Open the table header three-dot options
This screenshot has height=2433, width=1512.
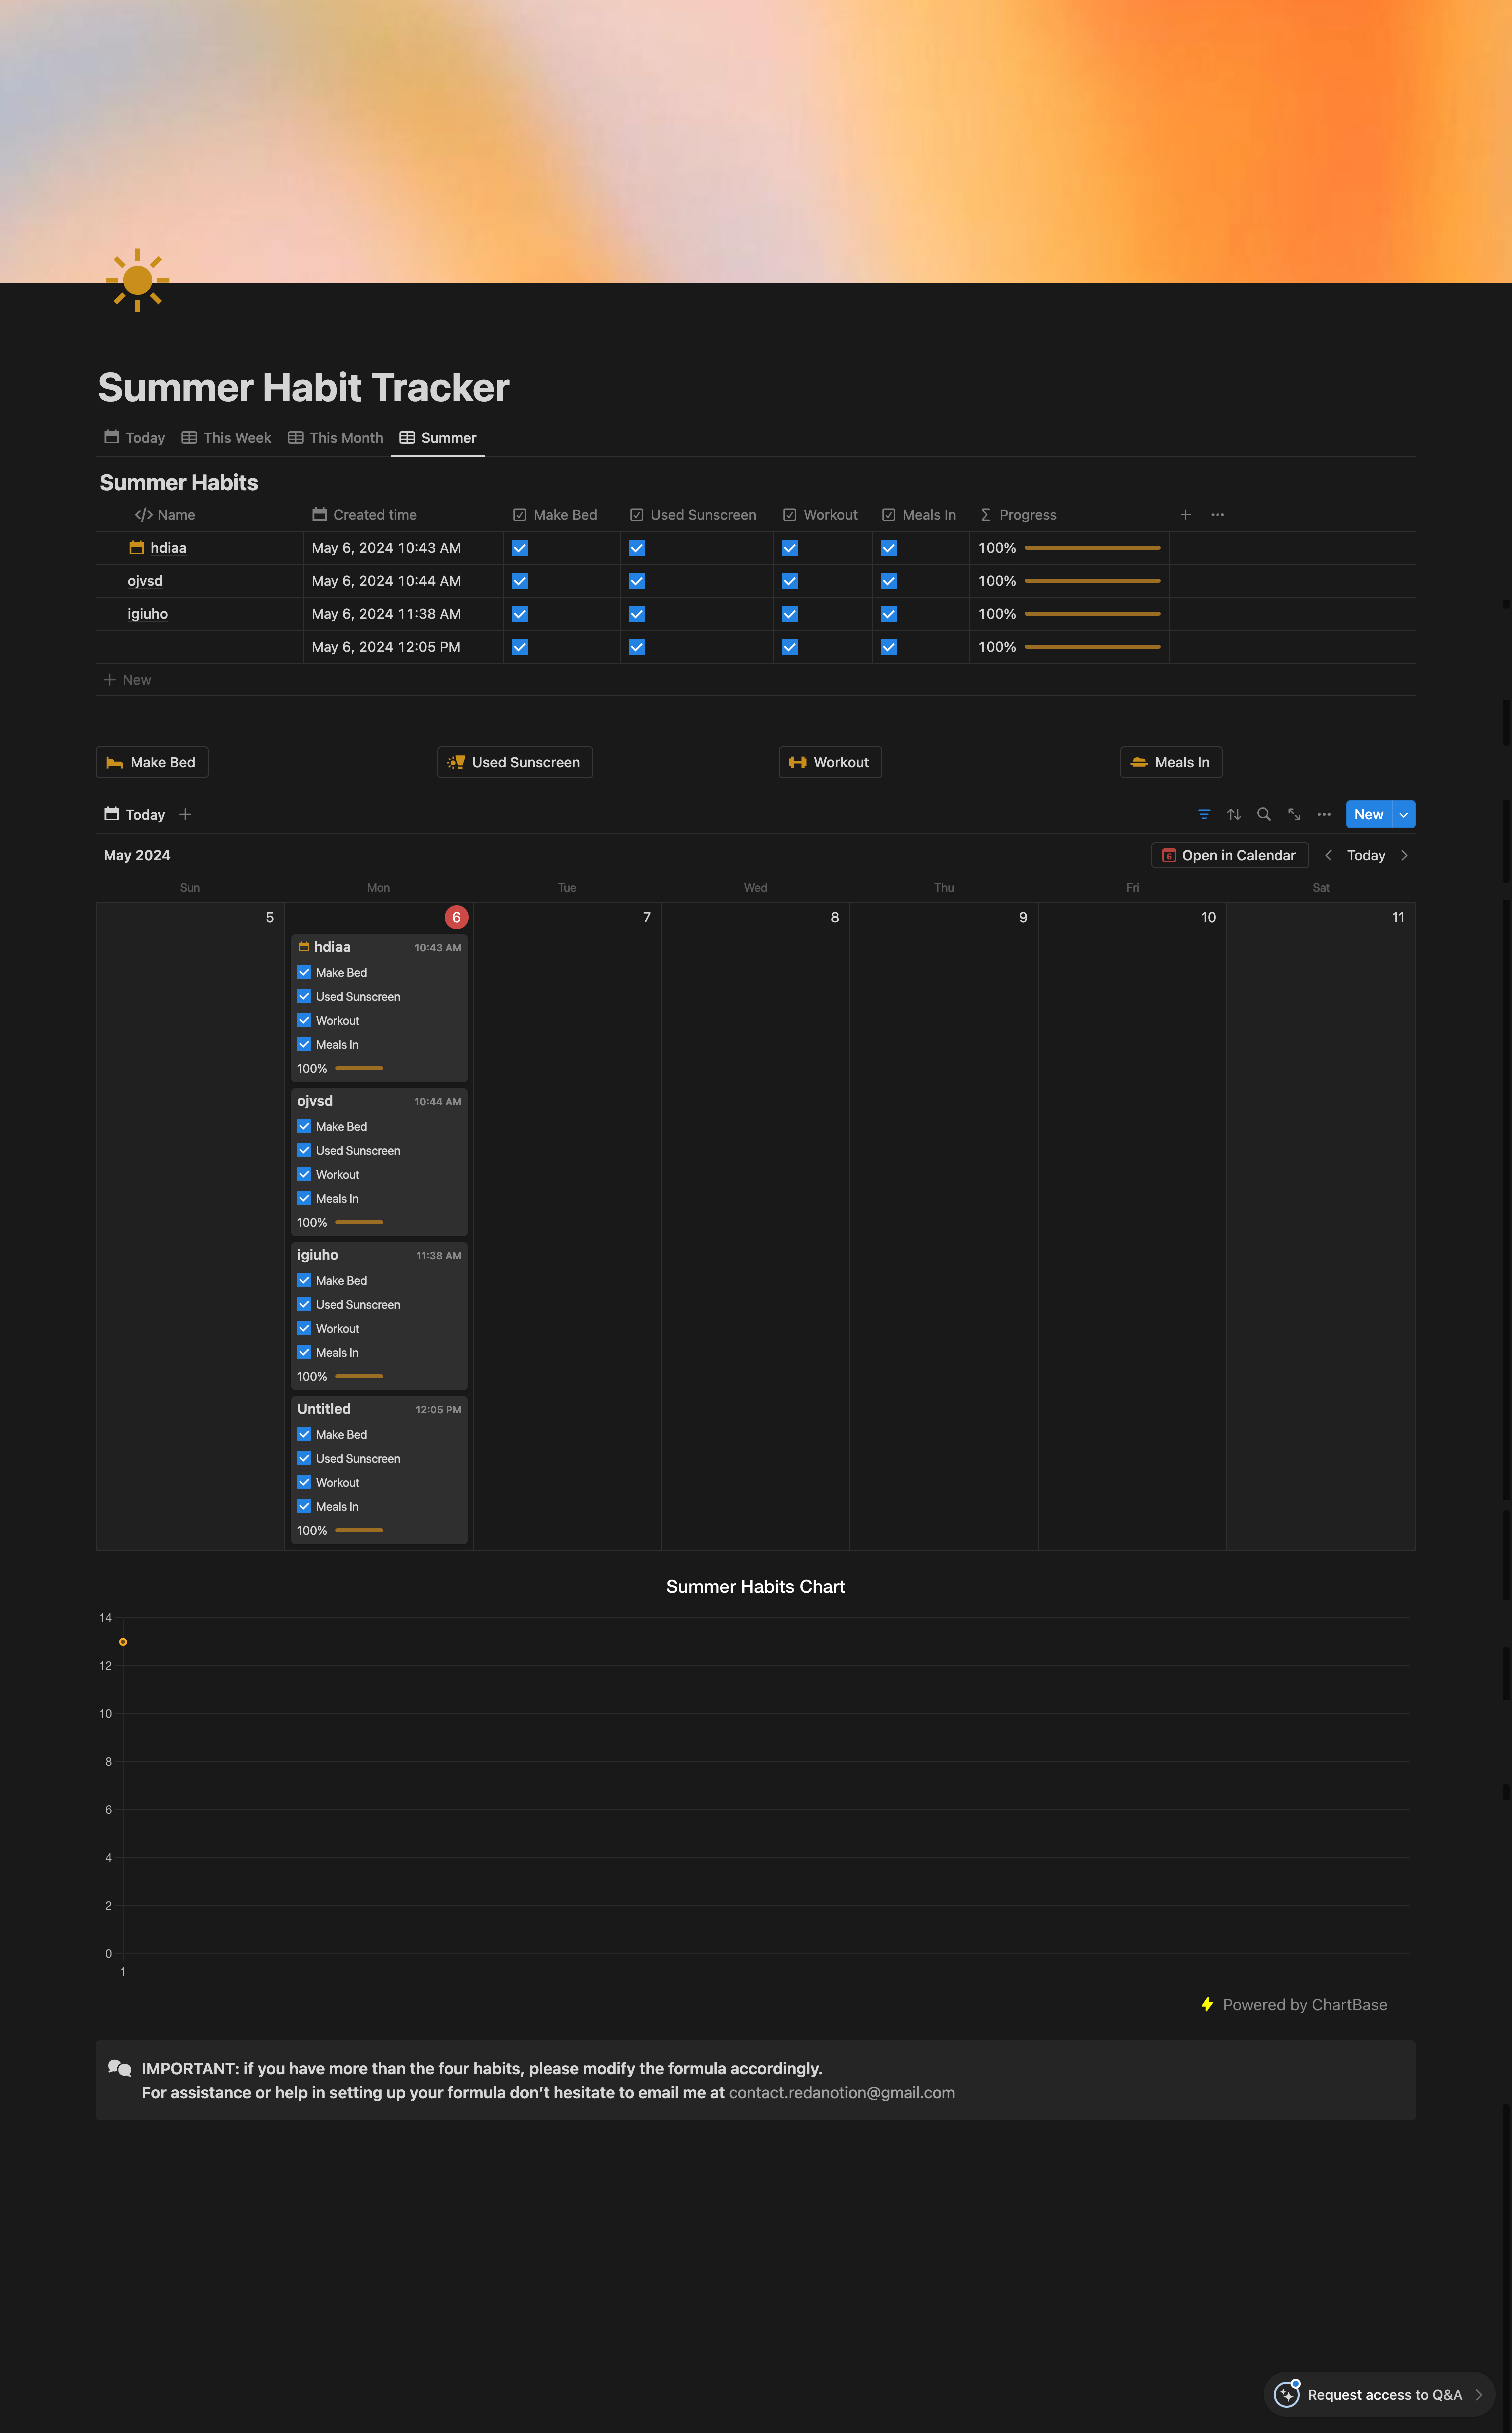click(1217, 515)
